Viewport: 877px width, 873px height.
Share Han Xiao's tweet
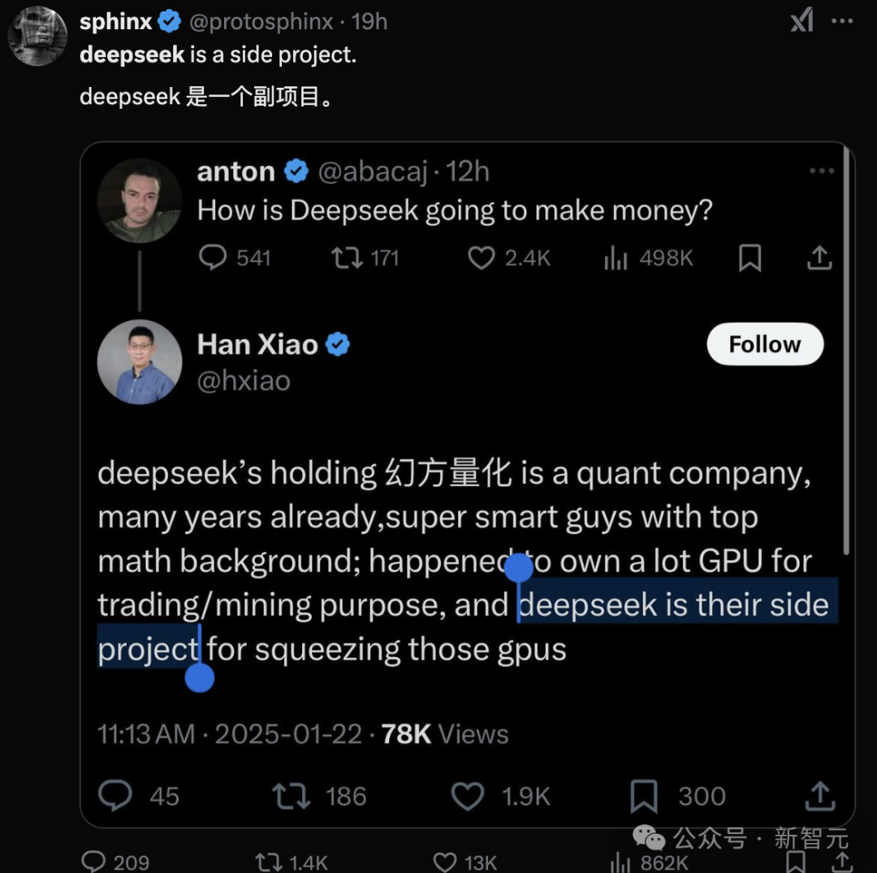(820, 796)
